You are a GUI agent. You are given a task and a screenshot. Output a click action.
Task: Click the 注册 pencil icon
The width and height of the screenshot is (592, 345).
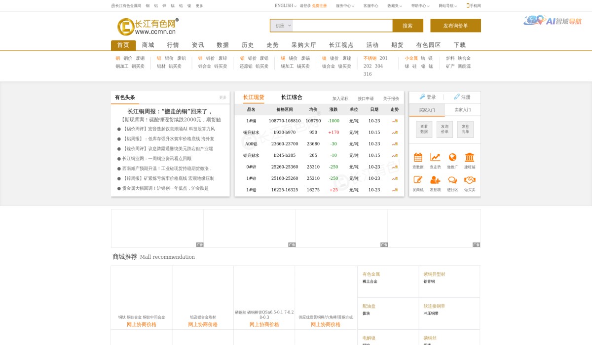(x=457, y=97)
